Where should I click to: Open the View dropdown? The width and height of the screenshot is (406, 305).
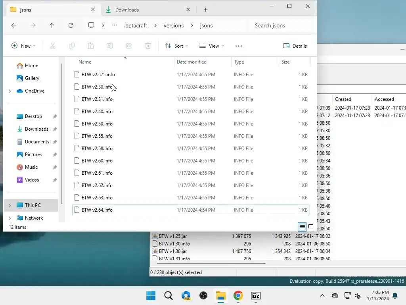pos(212,46)
